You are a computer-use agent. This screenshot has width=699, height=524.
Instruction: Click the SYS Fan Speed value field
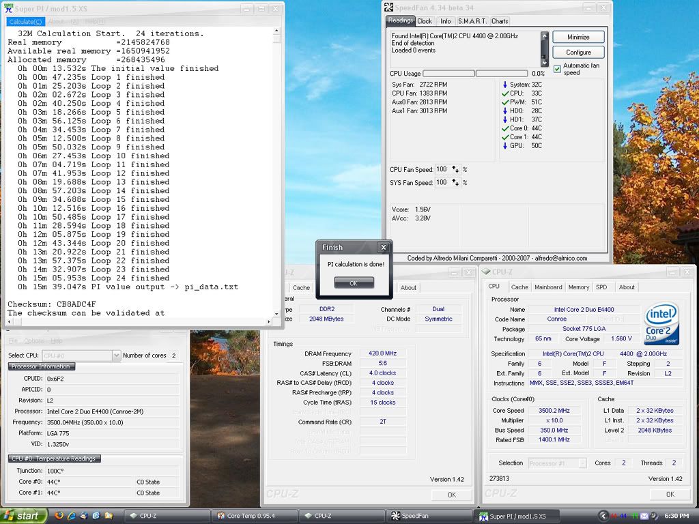[x=442, y=182]
